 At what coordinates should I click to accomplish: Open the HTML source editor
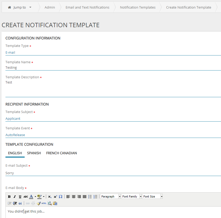(44, 203)
